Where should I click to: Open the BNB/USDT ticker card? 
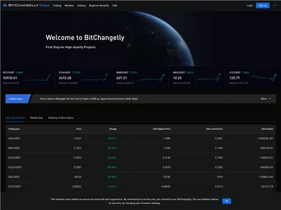pyautogui.click(x=141, y=78)
